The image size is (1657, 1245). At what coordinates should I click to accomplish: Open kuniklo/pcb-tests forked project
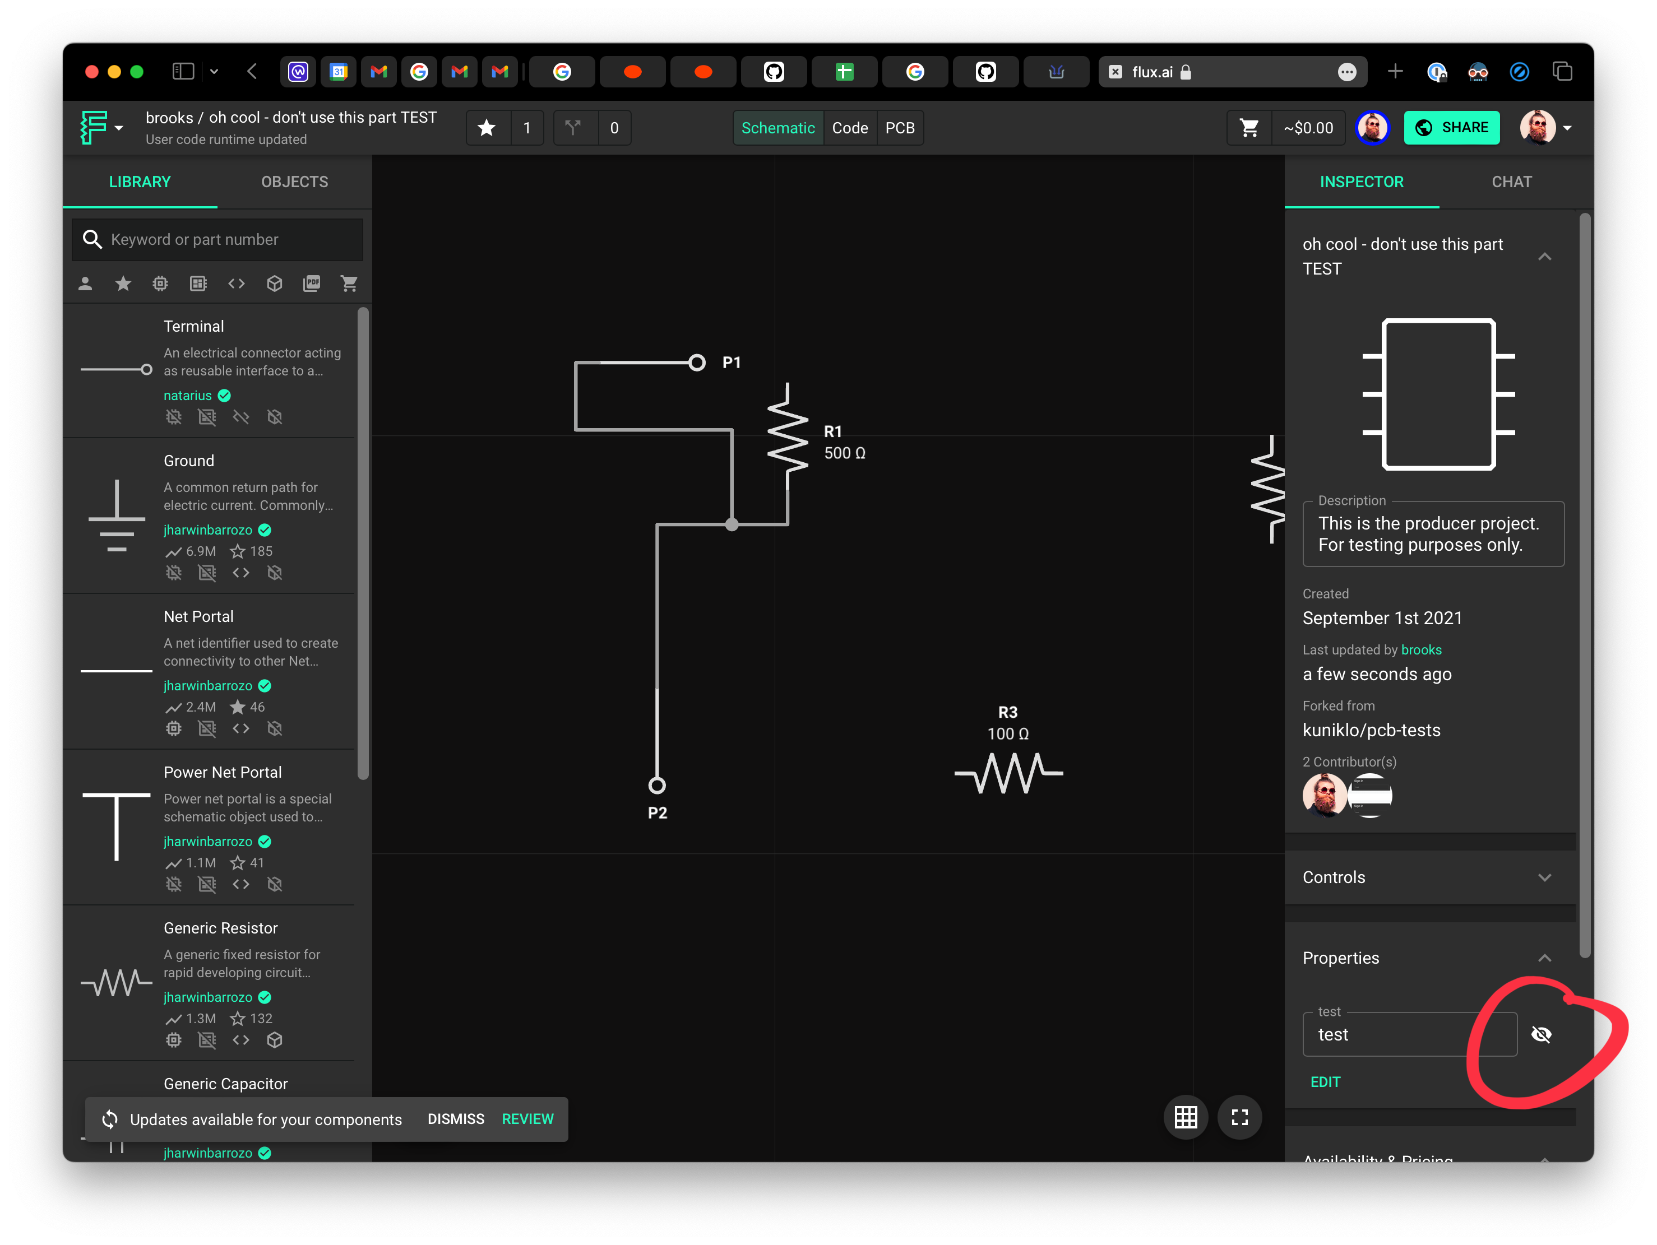[x=1371, y=730]
